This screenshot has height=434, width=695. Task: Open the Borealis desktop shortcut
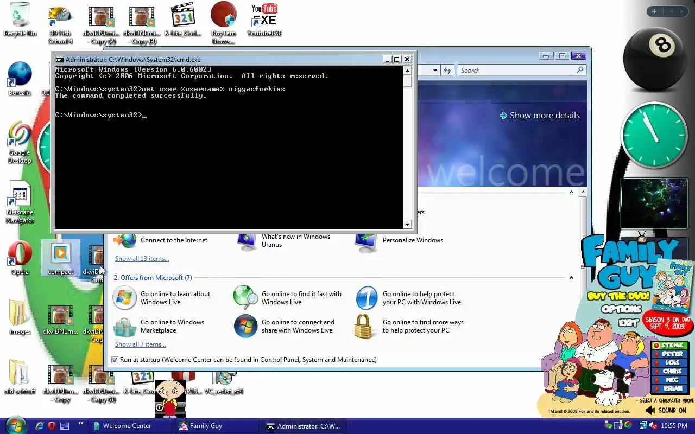click(x=20, y=79)
